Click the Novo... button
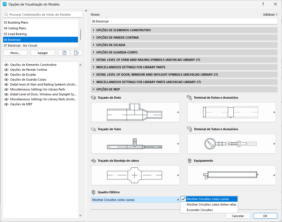The image size is (282, 222). point(15,53)
